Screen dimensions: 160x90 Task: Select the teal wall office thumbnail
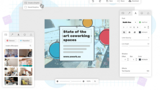[x=25, y=62]
